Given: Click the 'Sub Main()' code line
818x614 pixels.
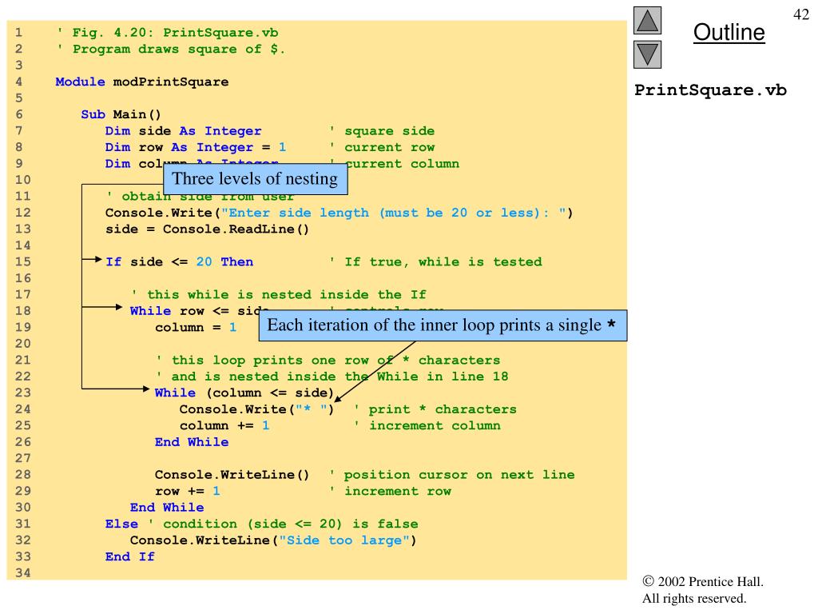Looking at the screenshot, I should click(x=121, y=114).
